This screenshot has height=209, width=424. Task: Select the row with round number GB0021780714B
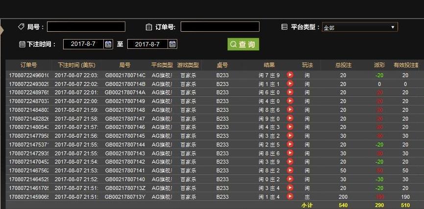[125, 84]
